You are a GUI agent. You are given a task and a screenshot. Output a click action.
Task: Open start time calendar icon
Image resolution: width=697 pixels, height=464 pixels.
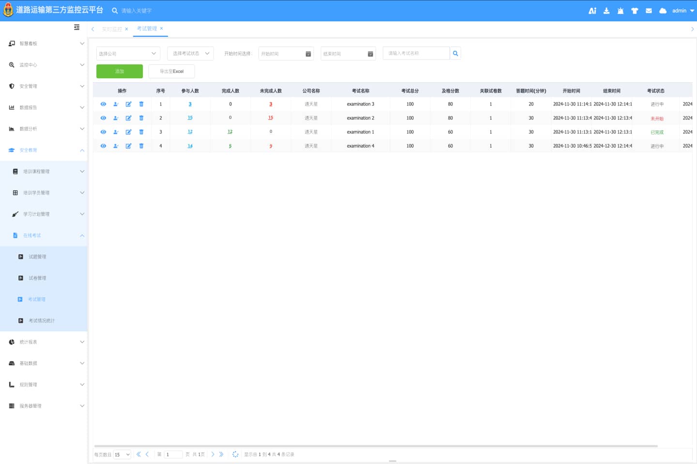point(308,54)
